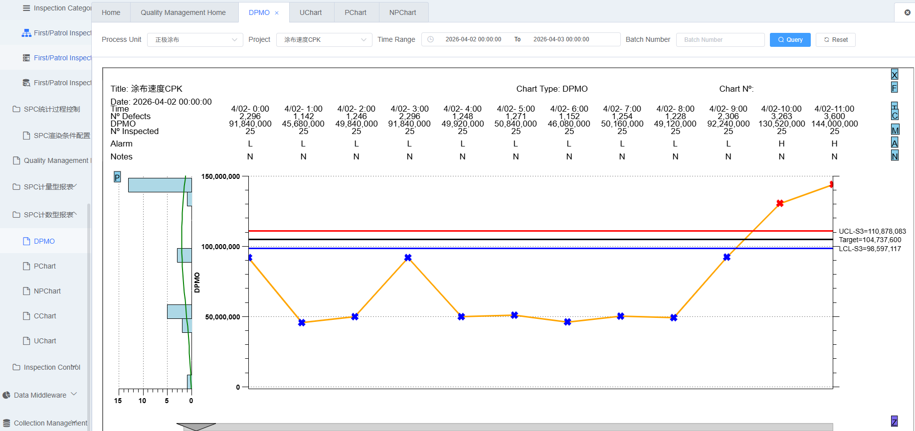915x431 pixels.
Task: Click the UCL-S3=110,878,083 label
Action: point(872,231)
